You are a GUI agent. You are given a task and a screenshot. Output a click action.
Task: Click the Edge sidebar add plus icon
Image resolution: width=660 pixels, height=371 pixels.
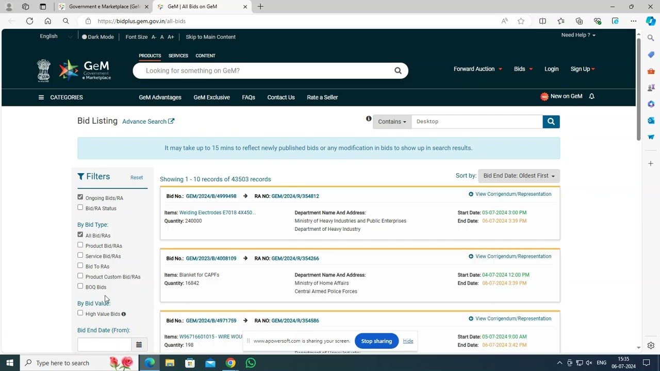[651, 163]
